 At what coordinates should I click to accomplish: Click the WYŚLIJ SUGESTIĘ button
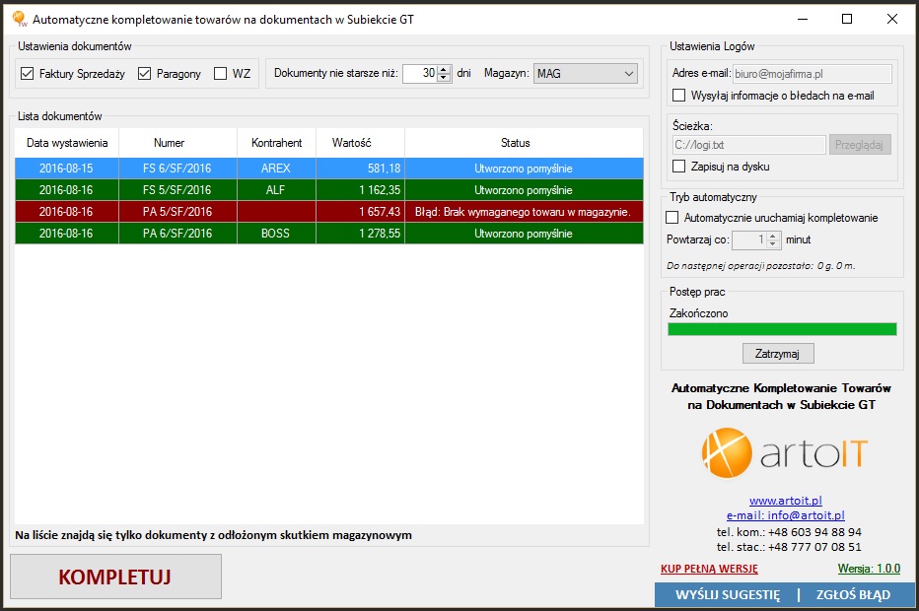[x=728, y=595]
